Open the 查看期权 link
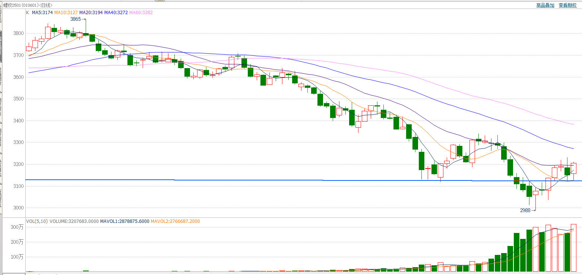 click(x=567, y=5)
